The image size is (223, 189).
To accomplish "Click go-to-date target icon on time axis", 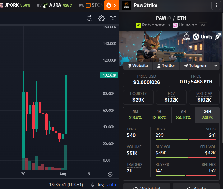I will point(110,174).
